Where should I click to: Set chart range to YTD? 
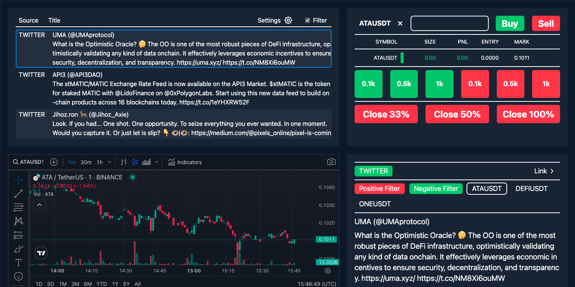[102, 284]
